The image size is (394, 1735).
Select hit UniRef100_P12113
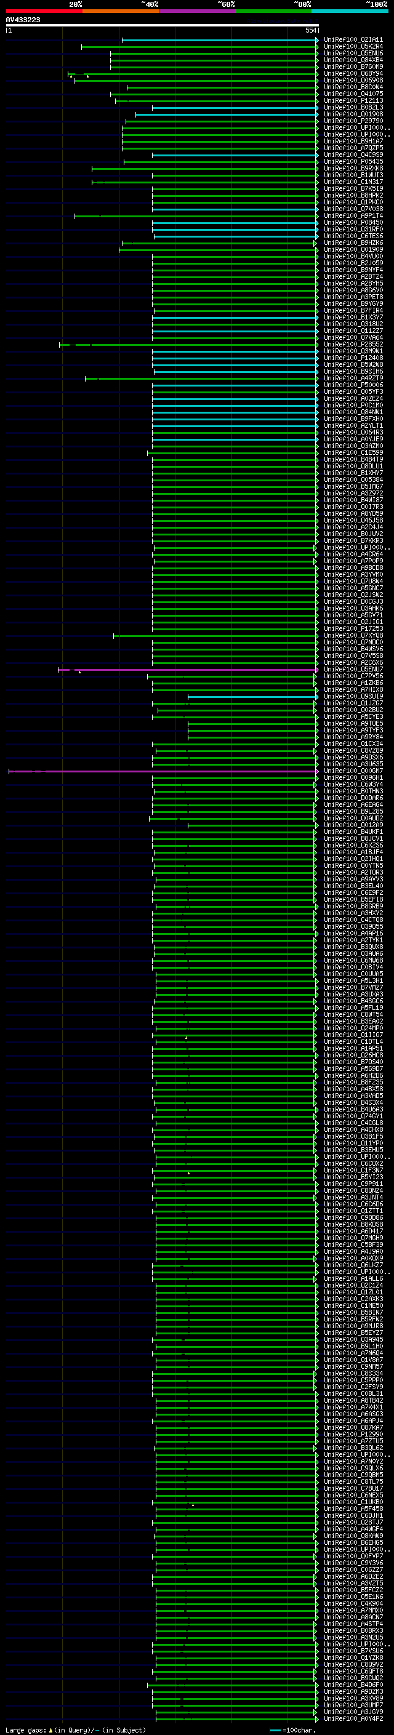[x=353, y=101]
